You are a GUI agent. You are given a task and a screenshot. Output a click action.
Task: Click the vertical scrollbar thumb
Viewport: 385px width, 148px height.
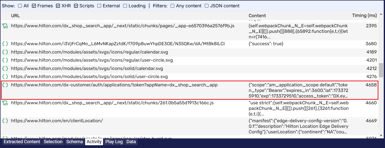pos(381,70)
